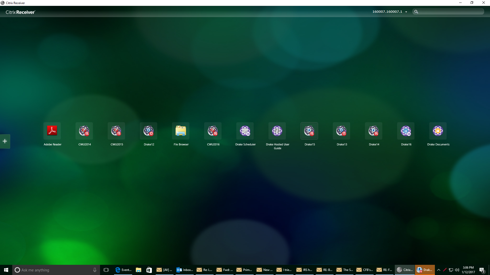The height and width of the screenshot is (275, 490).
Task: Launch the CWU2016 application
Action: coord(213,131)
